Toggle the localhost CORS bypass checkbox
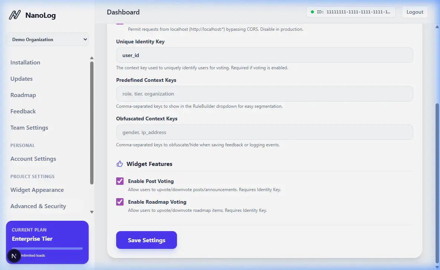 click(x=120, y=23)
